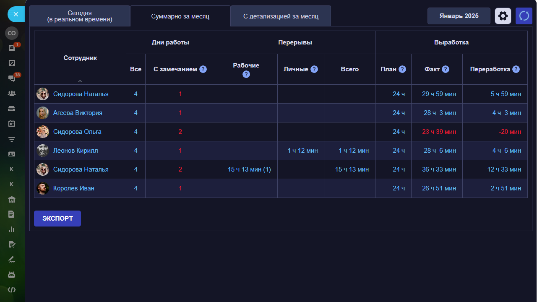Click help icon next to С замечанием
The width and height of the screenshot is (537, 302).
[203, 69]
